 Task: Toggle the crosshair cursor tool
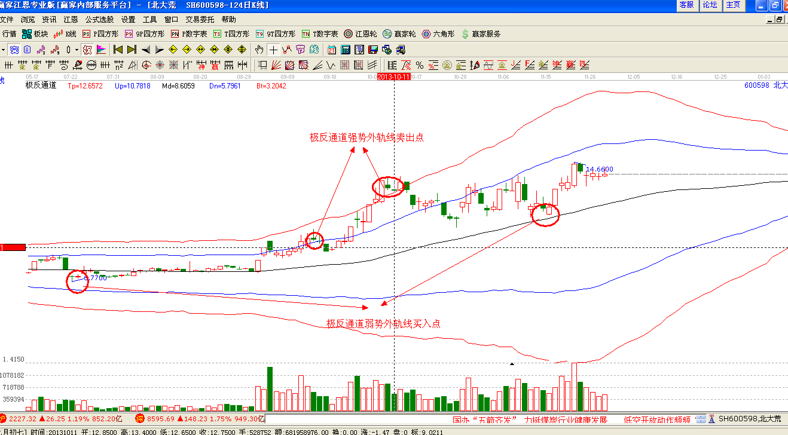click(x=273, y=50)
